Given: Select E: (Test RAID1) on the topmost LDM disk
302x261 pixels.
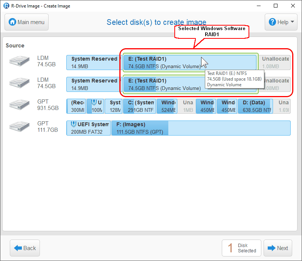Looking at the screenshot, I should click(x=190, y=63).
